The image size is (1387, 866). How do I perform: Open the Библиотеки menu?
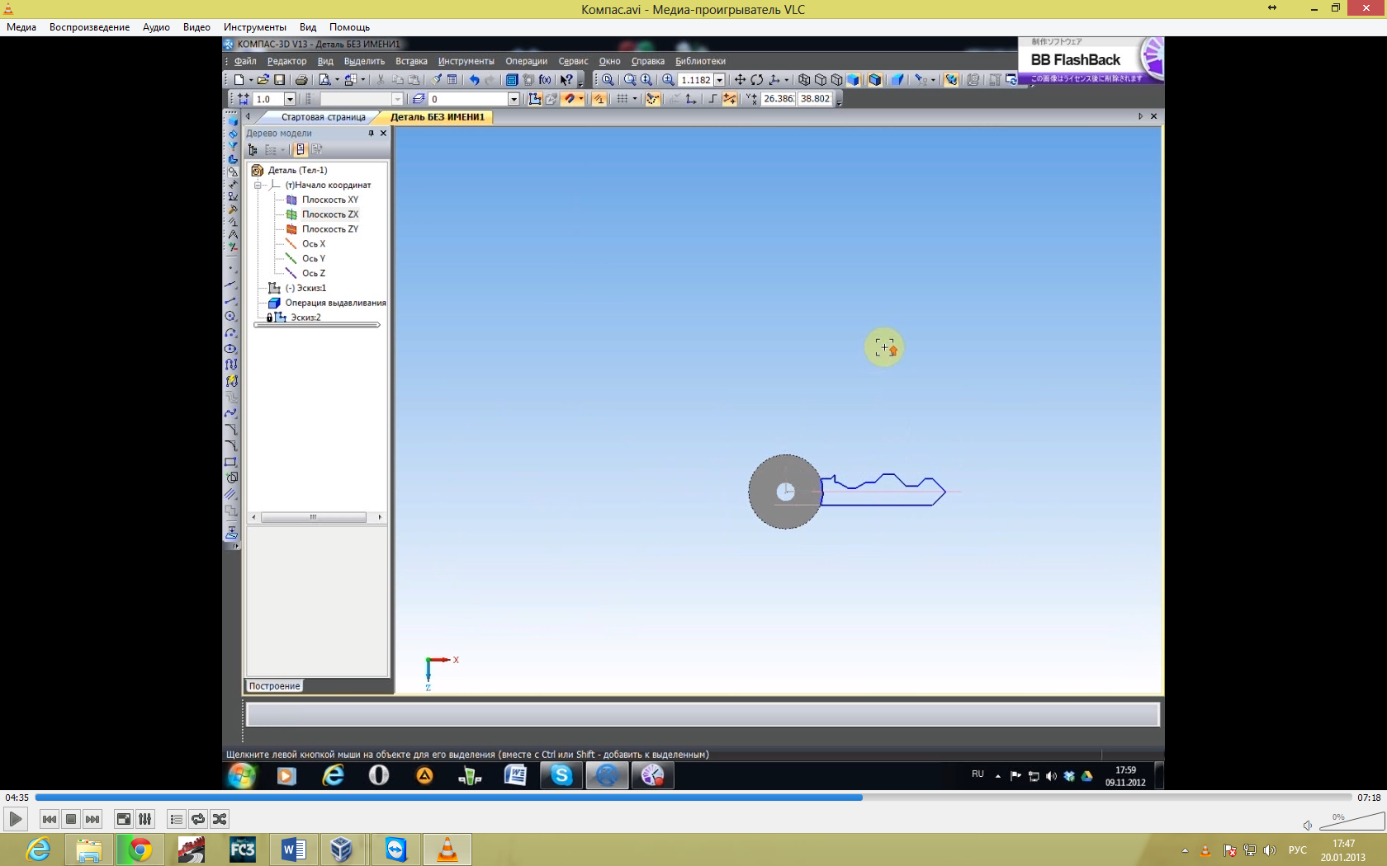700,61
